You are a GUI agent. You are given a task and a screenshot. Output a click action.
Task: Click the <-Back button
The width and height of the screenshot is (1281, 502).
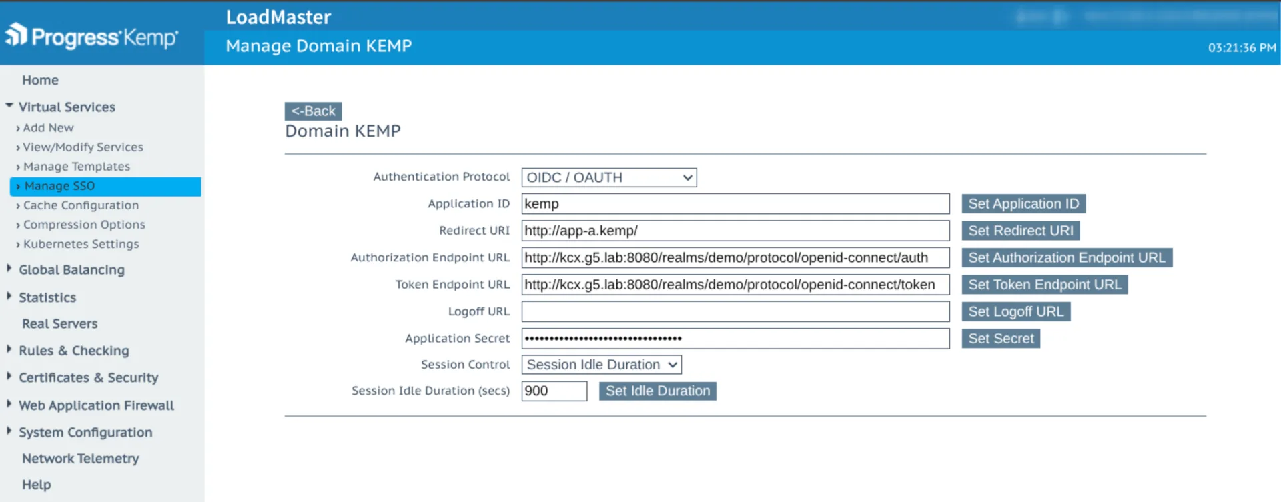coord(313,111)
